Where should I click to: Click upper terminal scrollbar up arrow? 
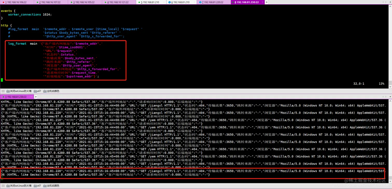click(x=390, y=6)
